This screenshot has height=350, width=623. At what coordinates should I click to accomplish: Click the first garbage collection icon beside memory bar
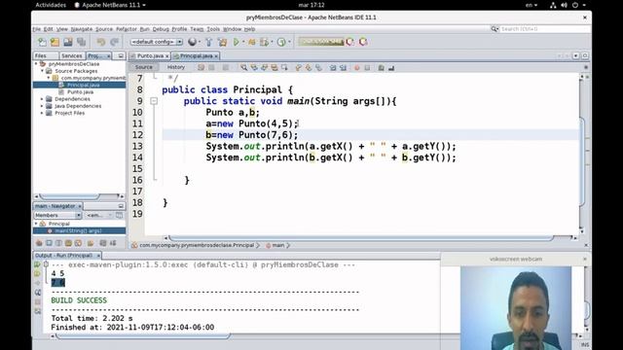point(350,42)
